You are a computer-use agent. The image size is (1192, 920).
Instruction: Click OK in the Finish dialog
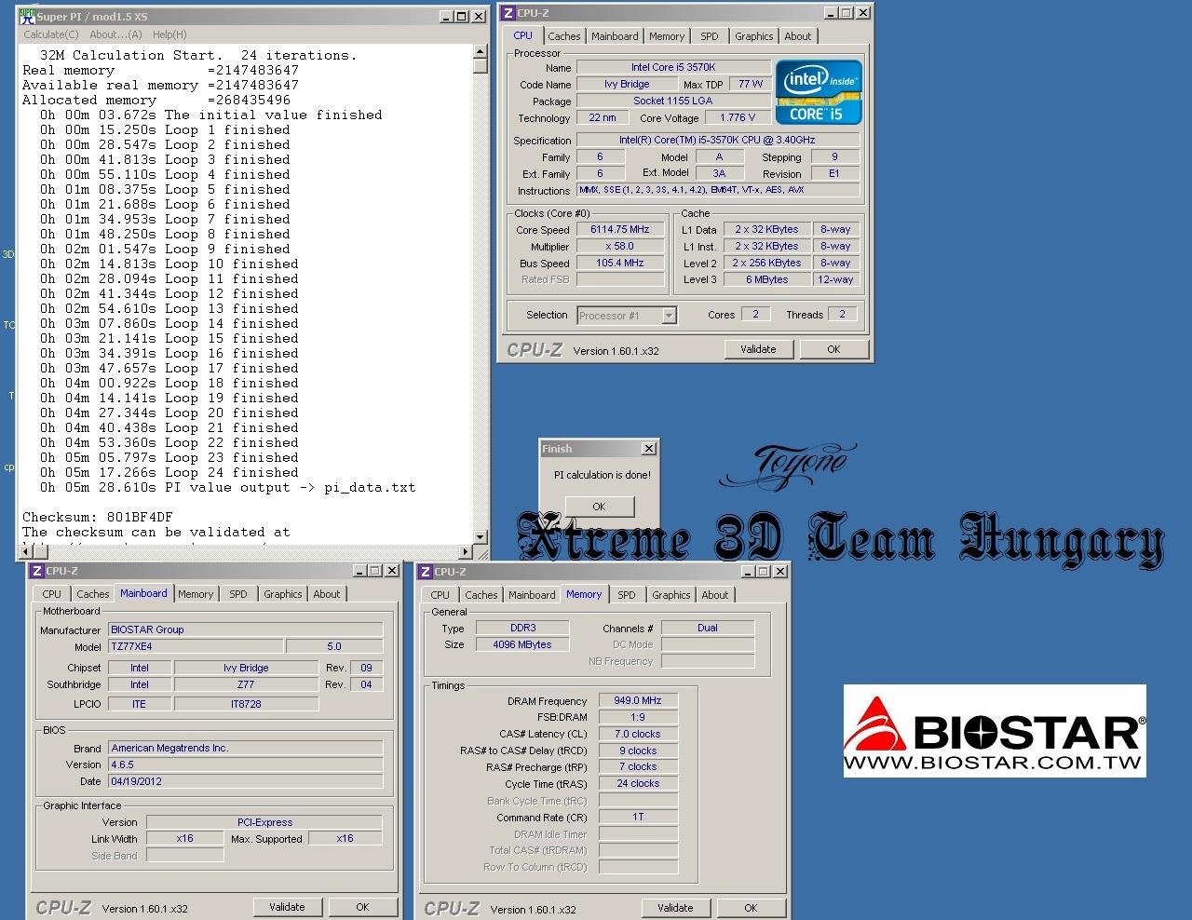[x=599, y=507]
